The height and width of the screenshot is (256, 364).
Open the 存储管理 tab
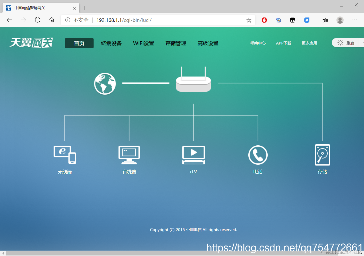pos(175,43)
